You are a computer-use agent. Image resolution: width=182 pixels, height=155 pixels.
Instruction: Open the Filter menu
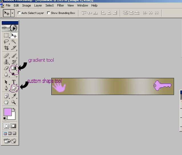coord(60,5)
